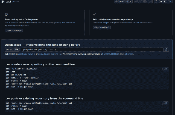Click the git clone URL text field
Viewport: 175px width, 115px height.
pos(92,49)
